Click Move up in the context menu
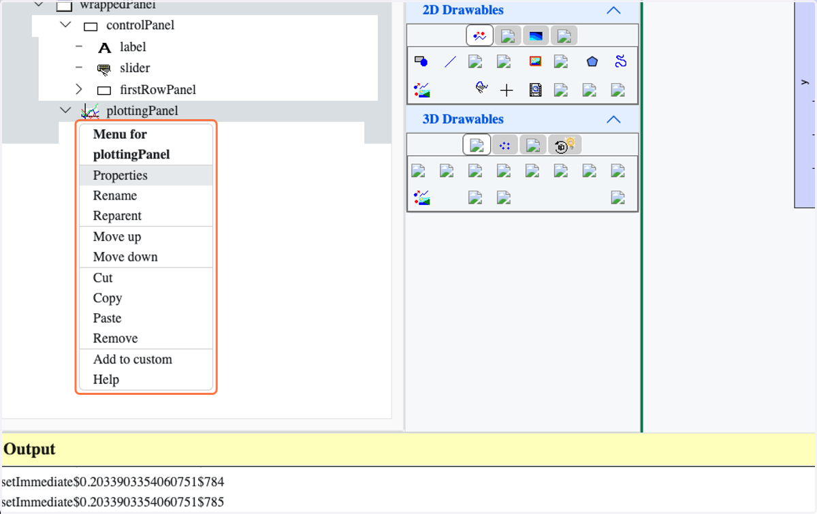 (x=146, y=237)
